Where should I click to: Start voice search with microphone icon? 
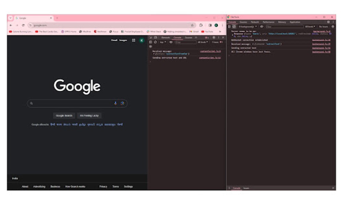[115, 103]
